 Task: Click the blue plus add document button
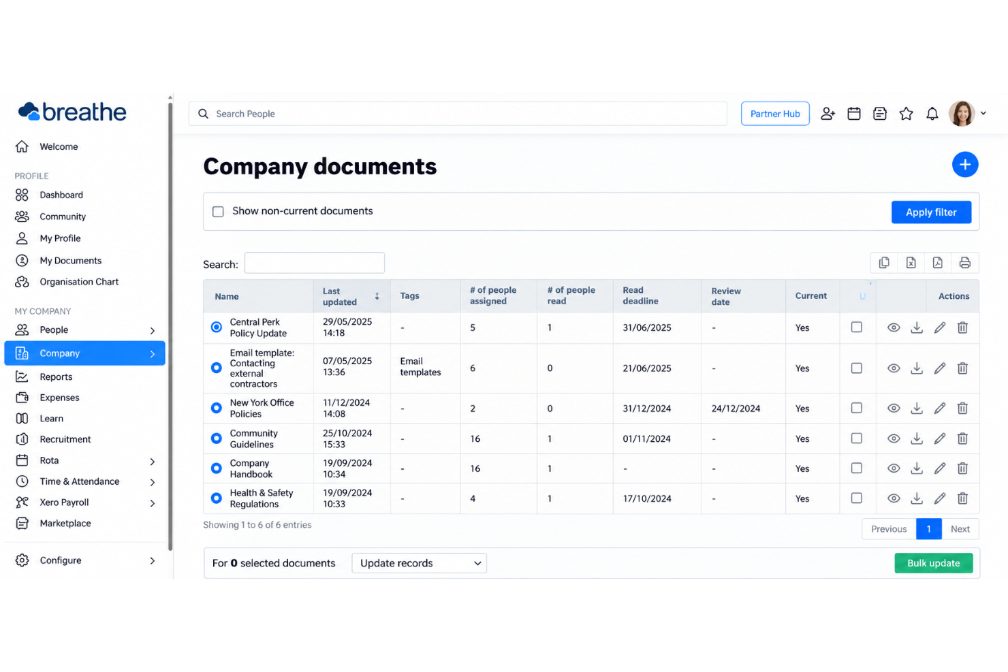point(965,165)
